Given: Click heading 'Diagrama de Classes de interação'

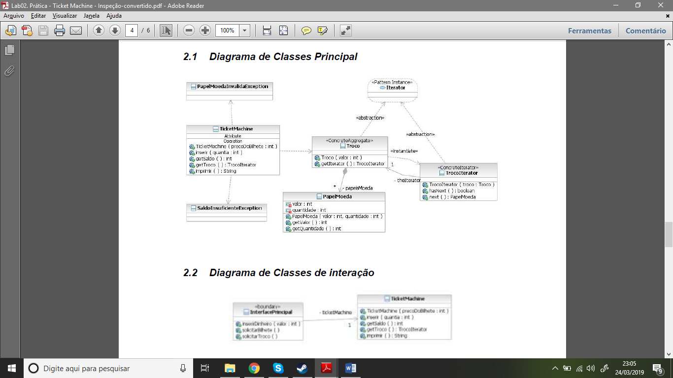Looking at the screenshot, I should click(x=292, y=273).
